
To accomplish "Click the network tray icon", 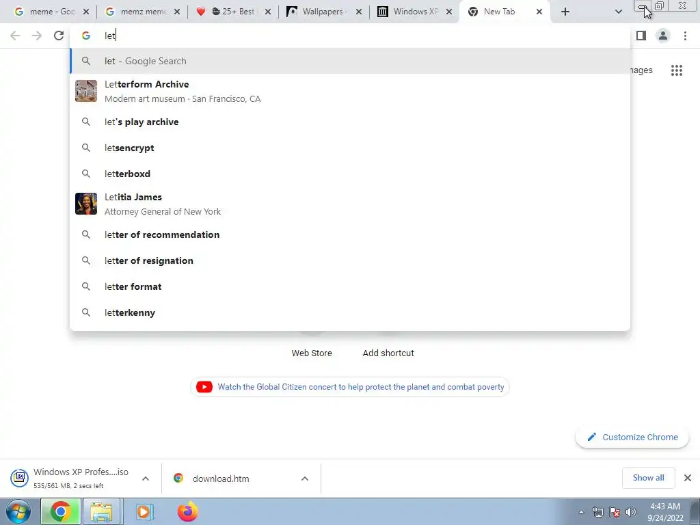I will tap(597, 512).
